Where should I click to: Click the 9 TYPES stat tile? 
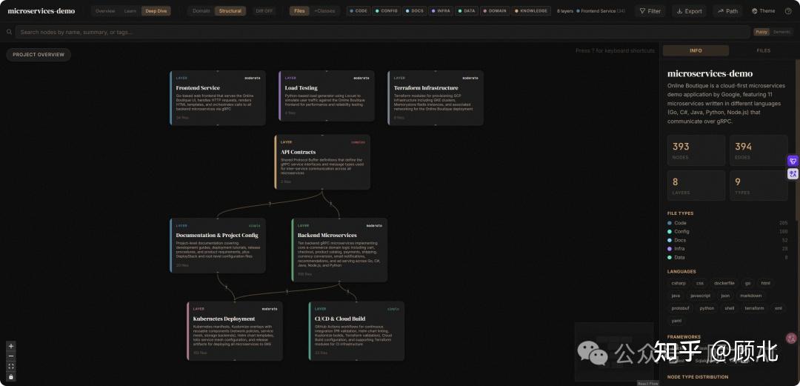[x=759, y=185]
